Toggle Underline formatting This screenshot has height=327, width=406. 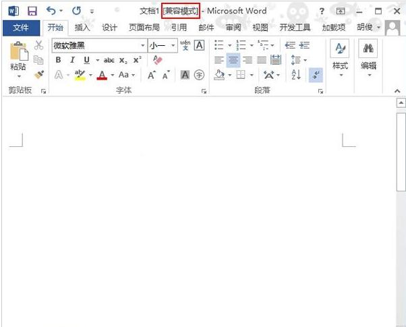[x=87, y=60]
